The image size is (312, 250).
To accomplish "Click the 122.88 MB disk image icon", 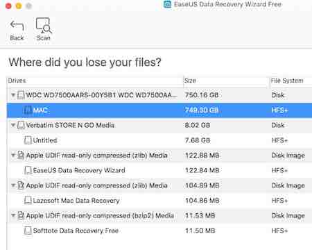I will (21, 156).
